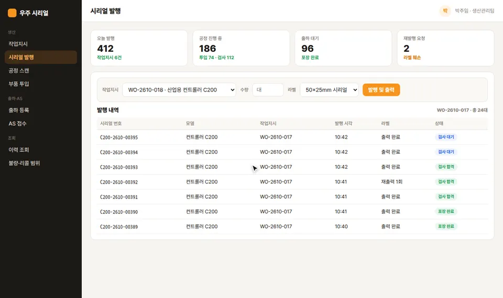The width and height of the screenshot is (503, 298).
Task: Select serial C200-2610-00394
Action: [119, 152]
